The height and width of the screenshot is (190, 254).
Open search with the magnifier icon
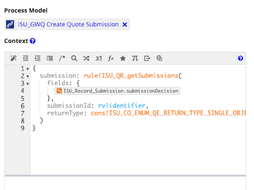pyautogui.click(x=74, y=58)
